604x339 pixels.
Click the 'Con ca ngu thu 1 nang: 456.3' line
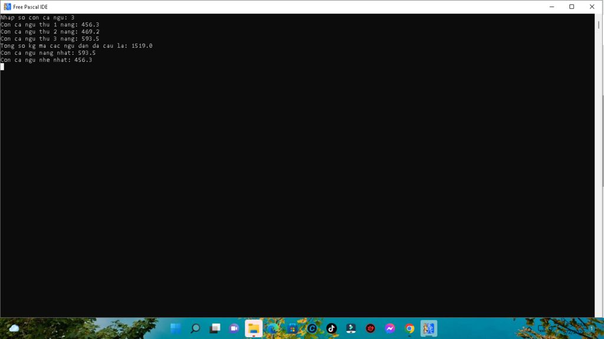50,25
